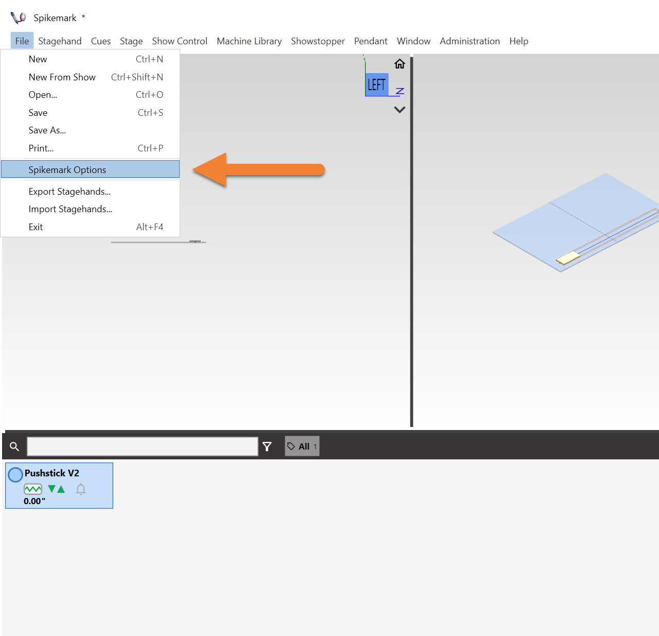Open the Stagehand menu

60,41
